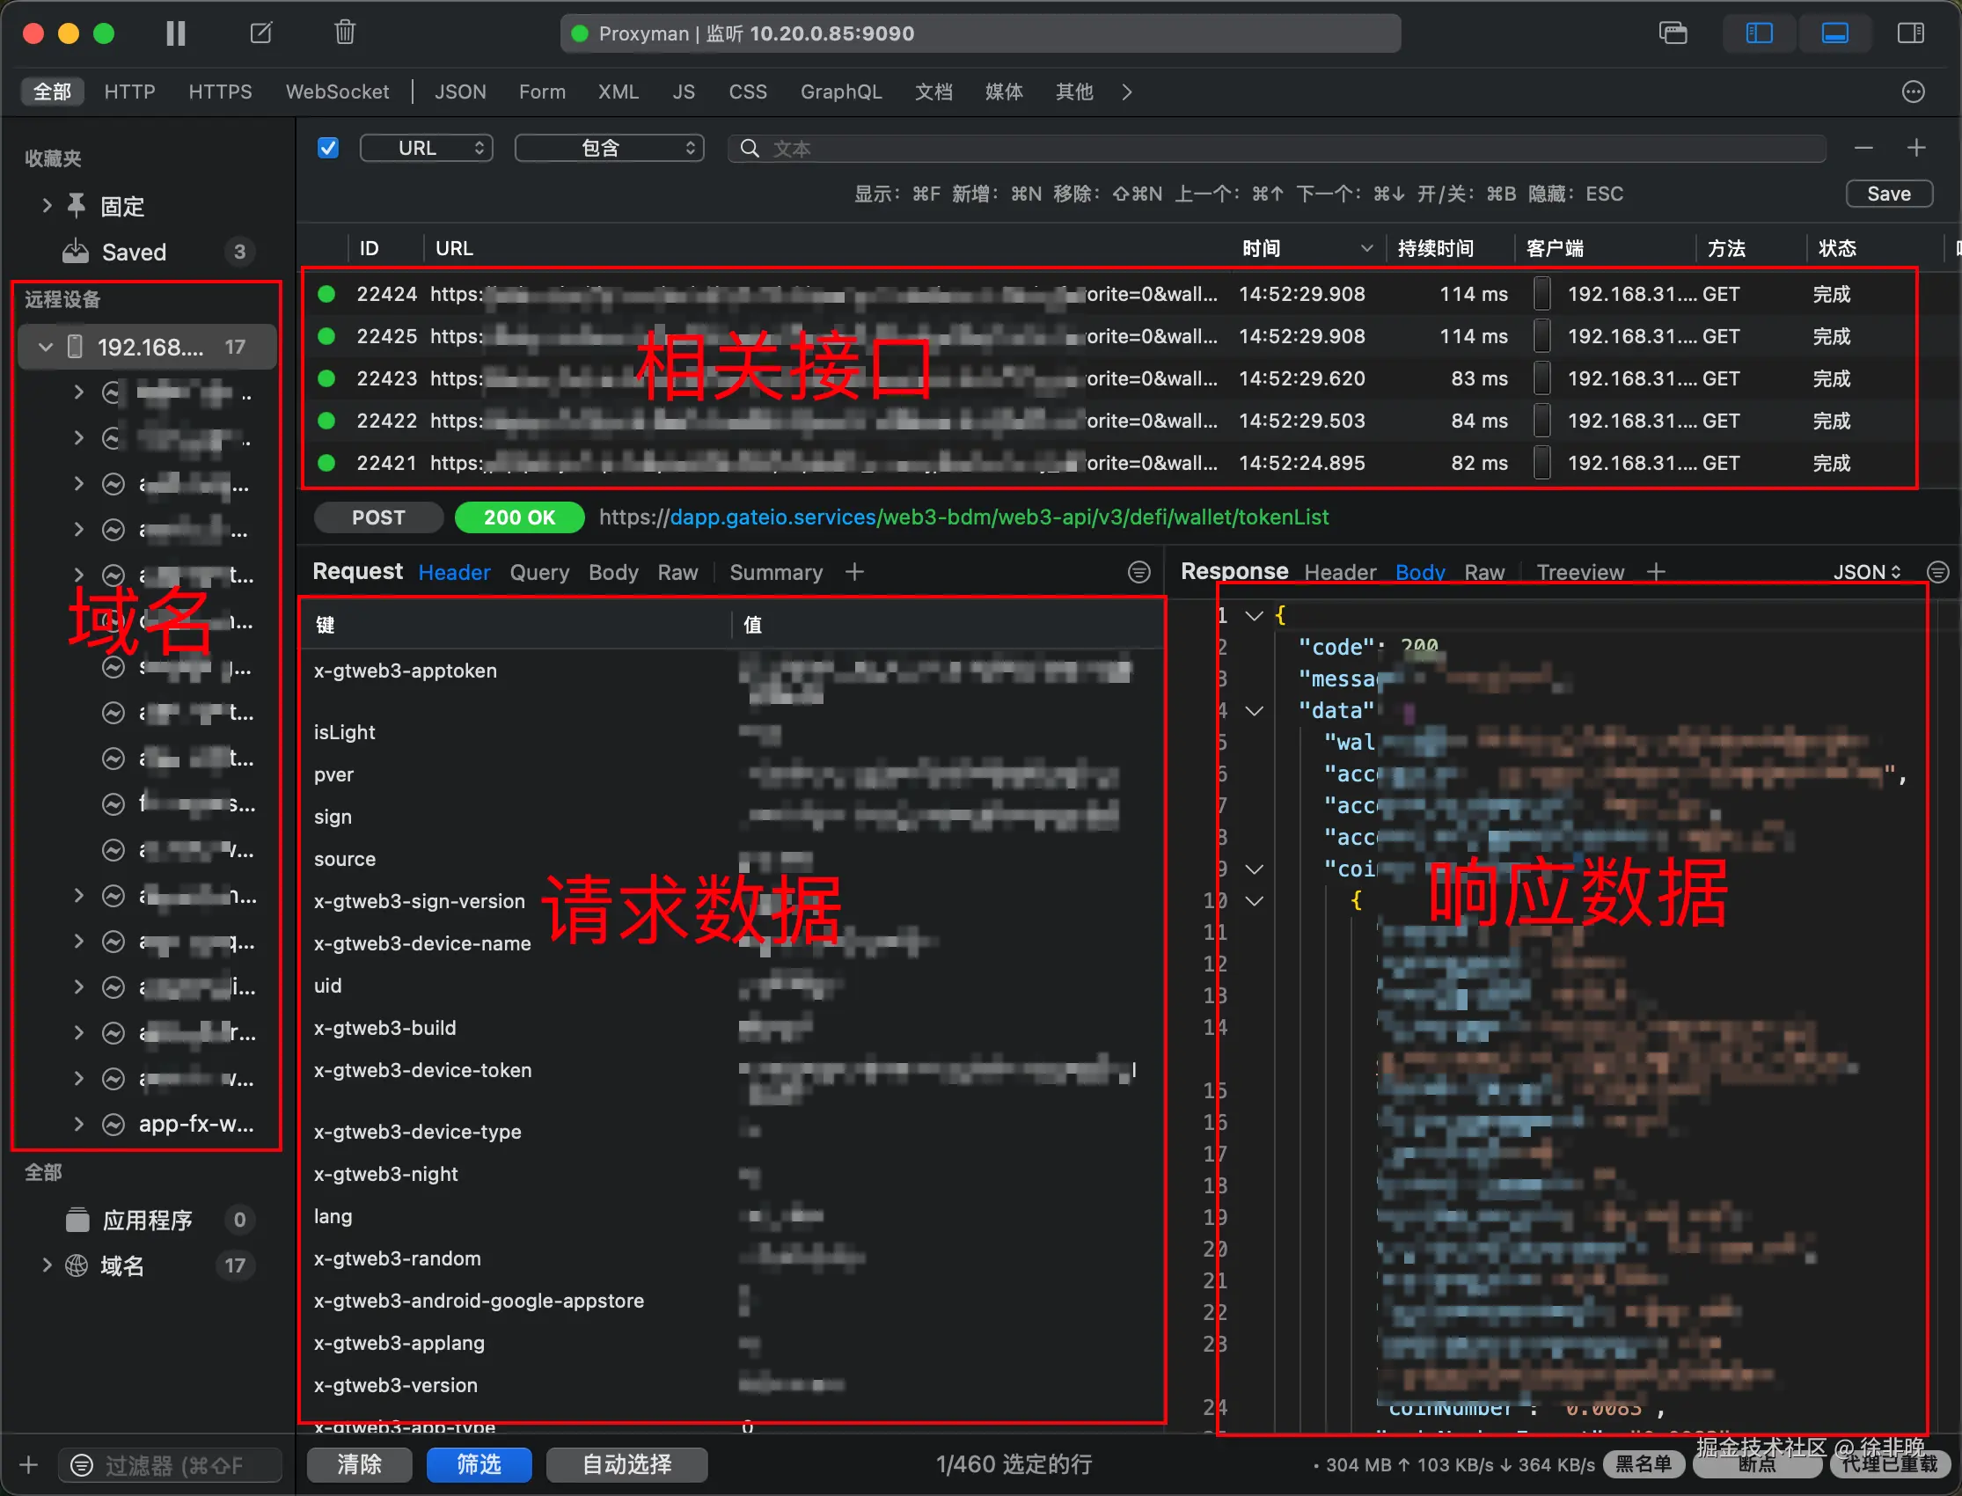The width and height of the screenshot is (1962, 1496).
Task: Uncheck the URL filter checkbox
Action: (328, 148)
